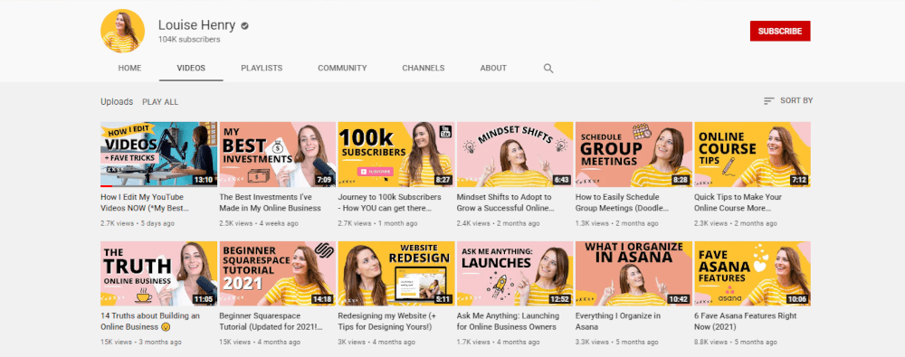Click title 14 Truths about Building an Online Business
Viewport: 905px width, 357px height.
[150, 321]
